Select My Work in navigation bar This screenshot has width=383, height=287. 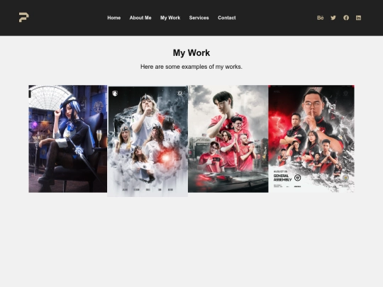(x=170, y=18)
